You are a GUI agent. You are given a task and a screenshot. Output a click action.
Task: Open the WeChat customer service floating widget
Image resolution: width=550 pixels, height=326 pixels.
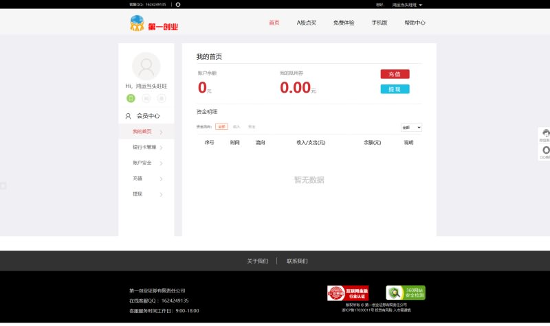pyautogui.click(x=544, y=135)
